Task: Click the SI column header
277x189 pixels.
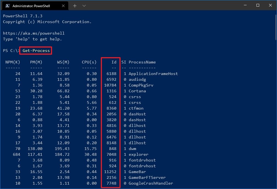Action: pyautogui.click(x=124, y=62)
